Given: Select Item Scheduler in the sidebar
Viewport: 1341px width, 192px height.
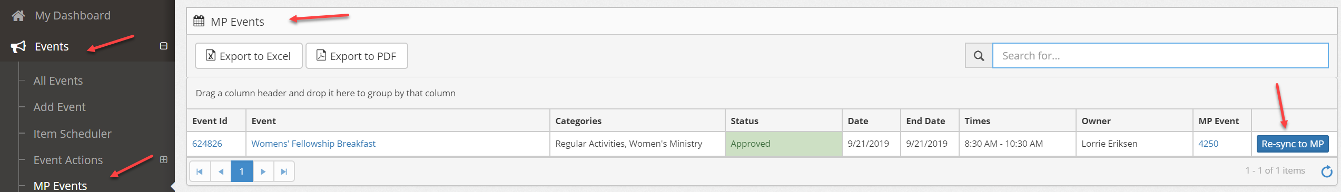Looking at the screenshot, I should pos(72,134).
